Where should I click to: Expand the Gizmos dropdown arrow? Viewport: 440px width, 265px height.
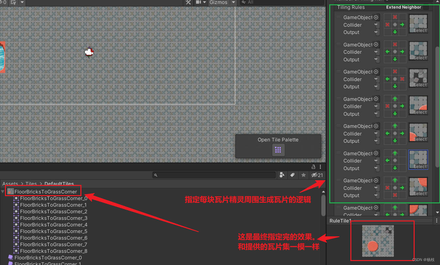(233, 2)
